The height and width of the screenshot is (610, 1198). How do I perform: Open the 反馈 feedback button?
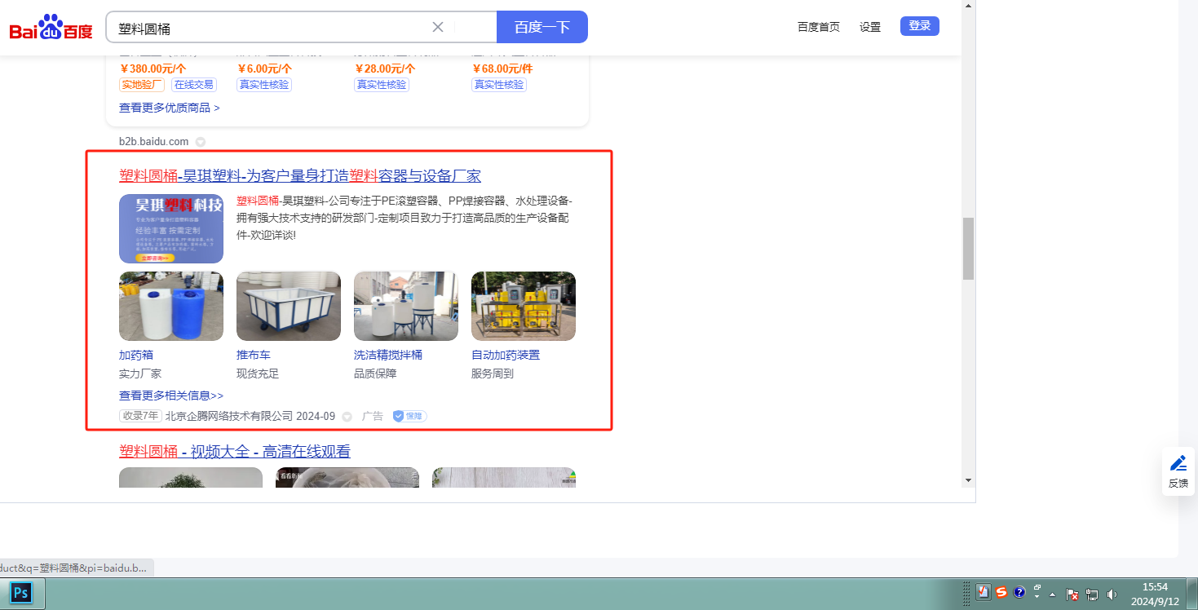point(1178,471)
